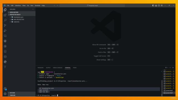Create a new terminal with plus icon
This screenshot has height=100, width=178.
[166, 67]
